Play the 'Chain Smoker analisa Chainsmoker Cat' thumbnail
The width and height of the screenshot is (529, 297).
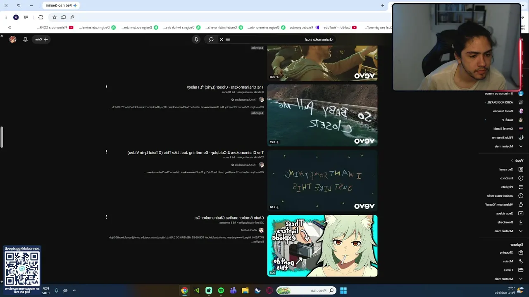pos(322,246)
